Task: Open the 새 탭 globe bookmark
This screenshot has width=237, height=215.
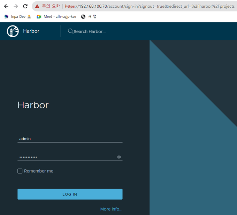Action: pyautogui.click(x=89, y=17)
